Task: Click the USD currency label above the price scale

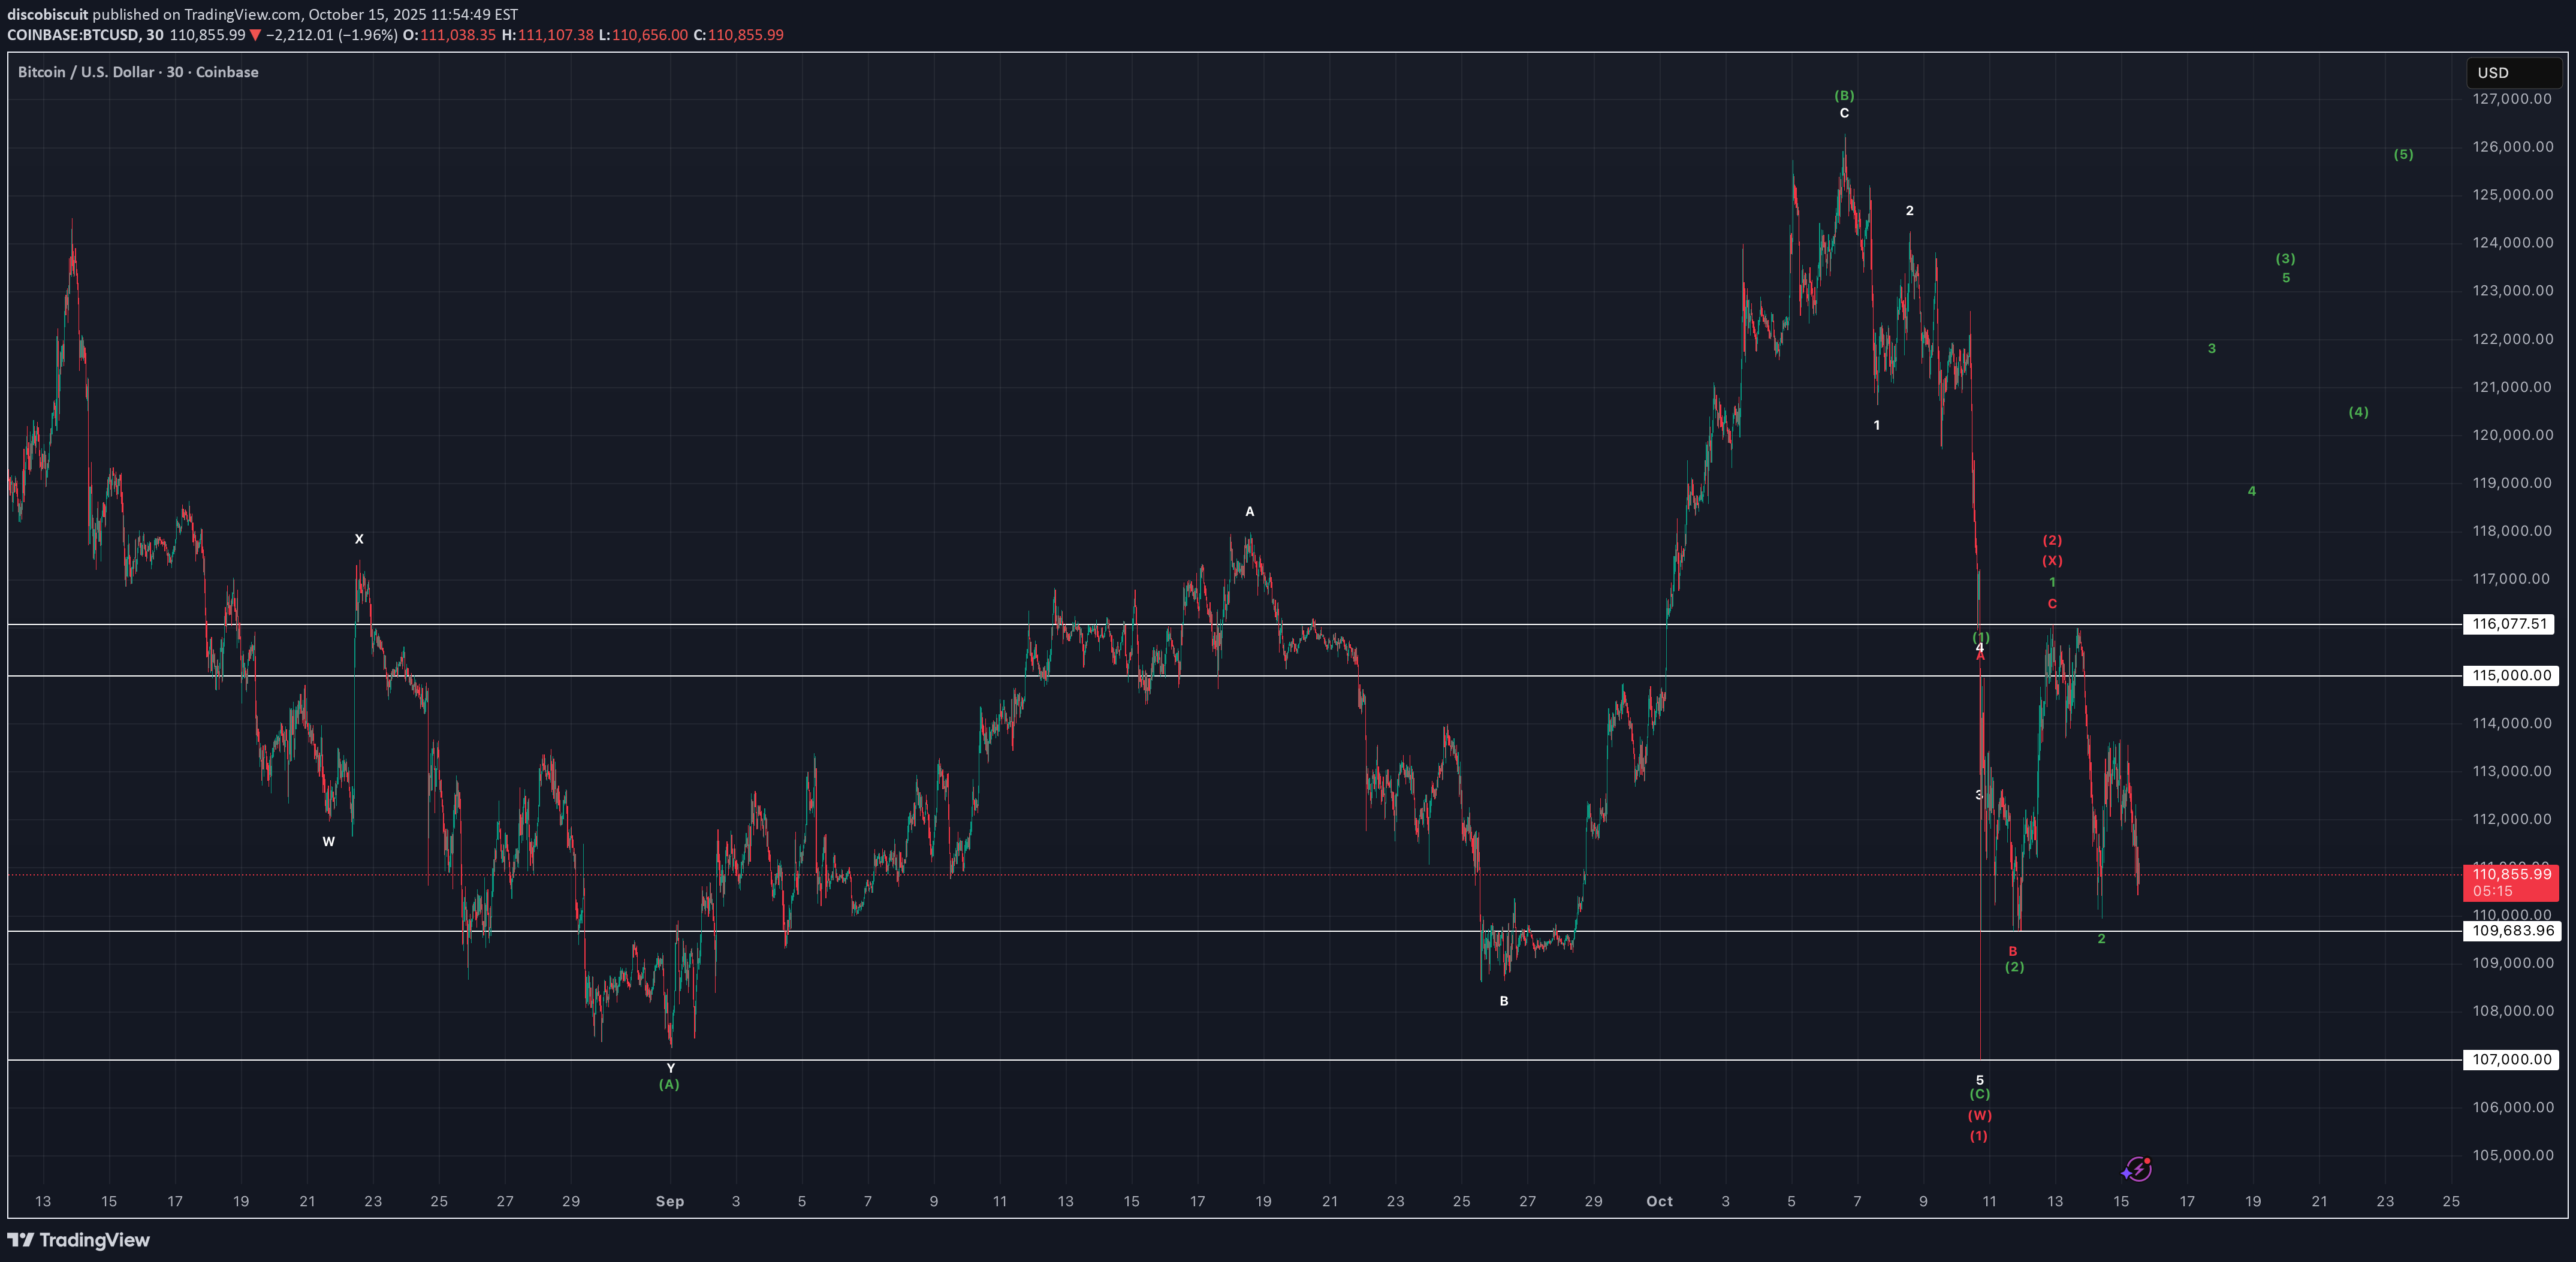Action: 2494,72
